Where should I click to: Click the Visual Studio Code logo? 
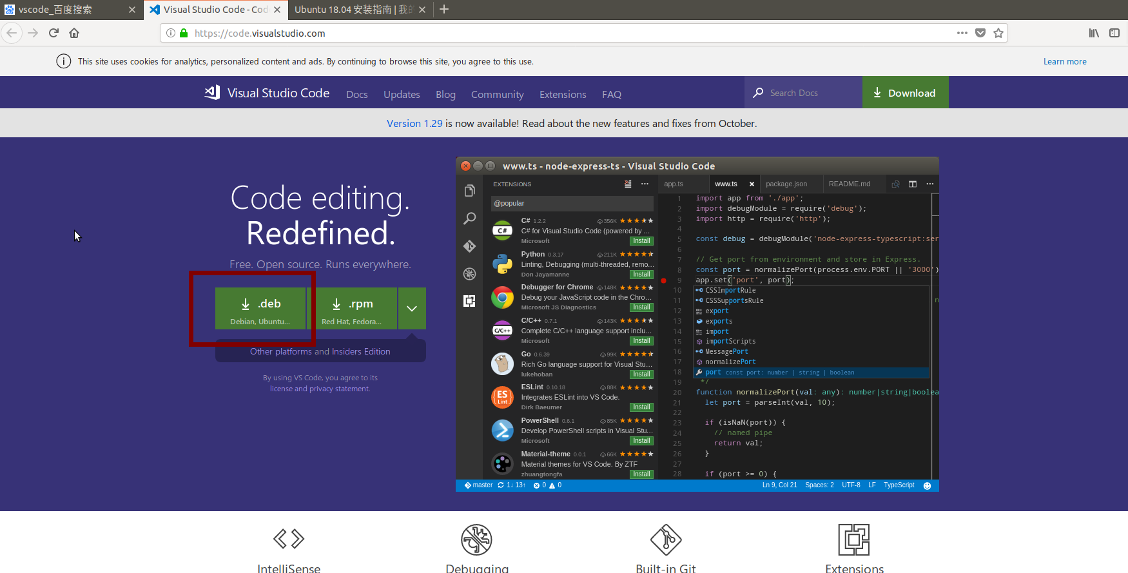pos(213,93)
